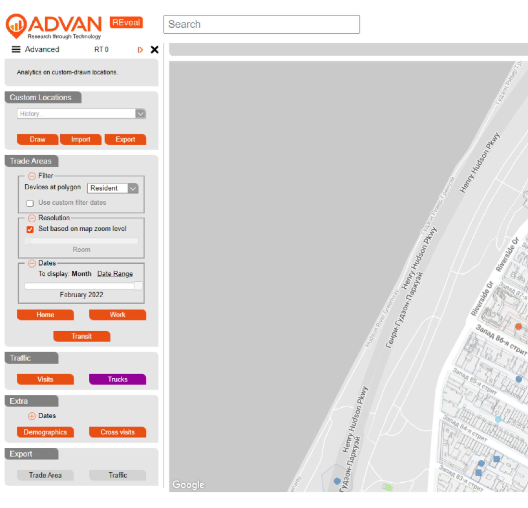Select the Custom Locations tab header
The height and width of the screenshot is (508, 528).
click(x=43, y=98)
